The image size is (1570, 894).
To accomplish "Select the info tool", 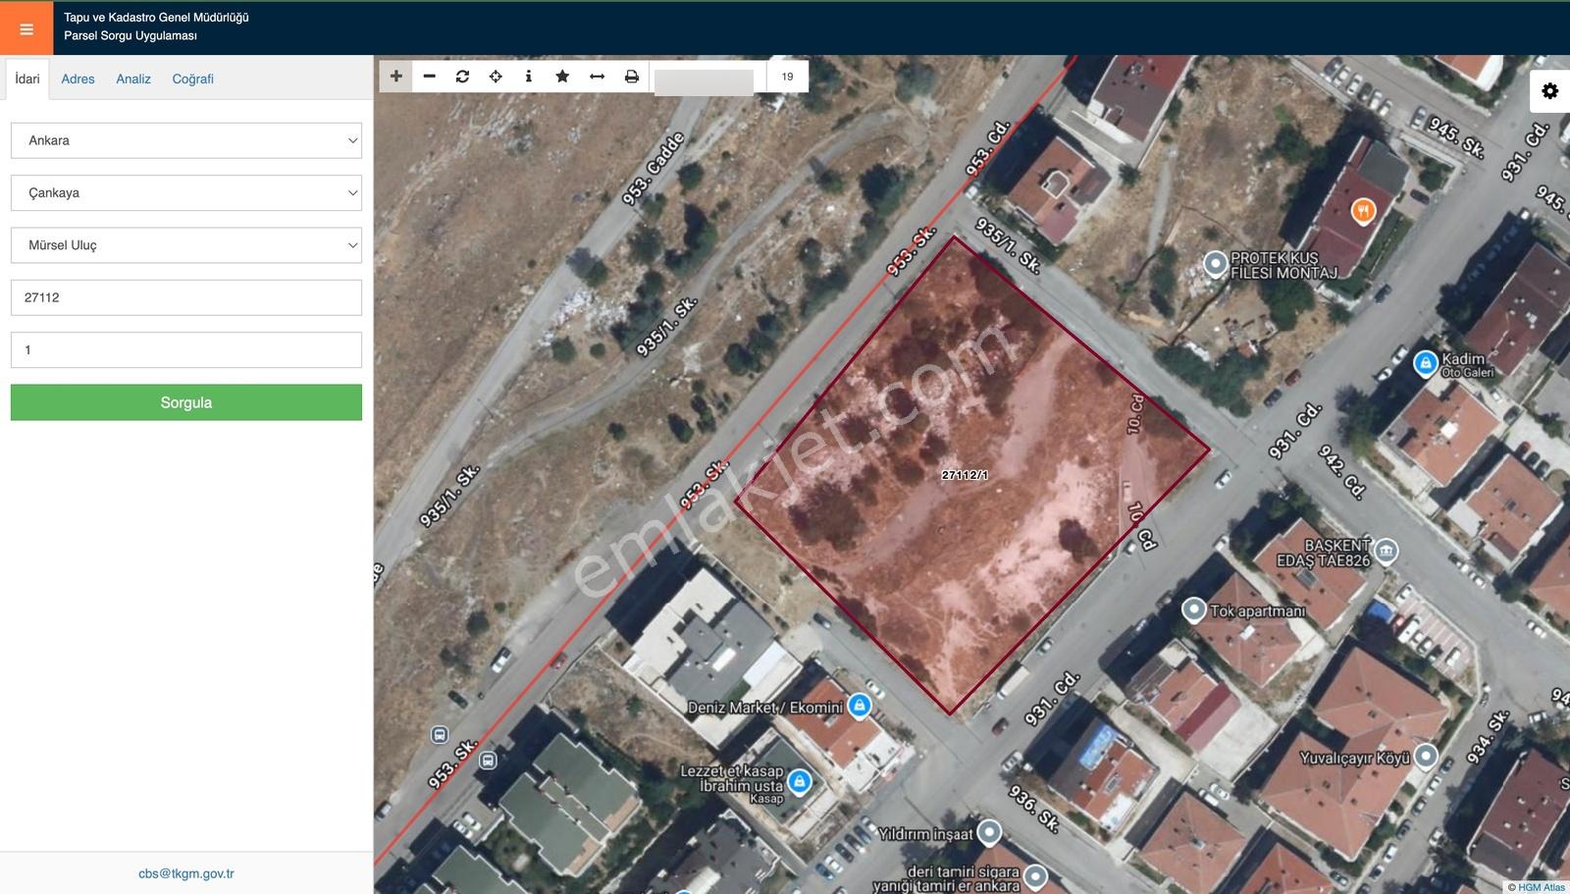I will pos(529,76).
